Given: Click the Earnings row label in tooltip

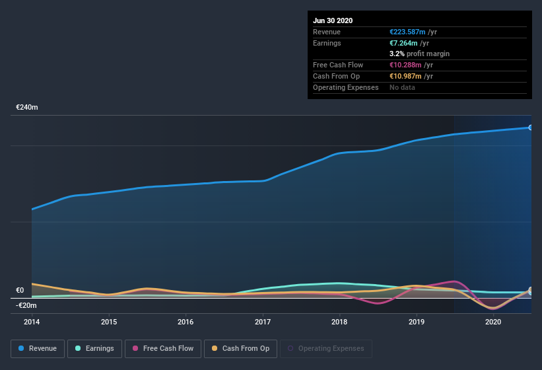Looking at the screenshot, I should click(x=327, y=43).
